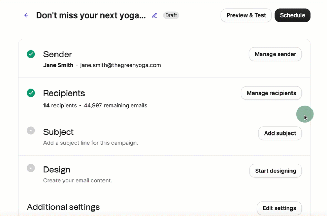Open Manage recipients

(x=271, y=93)
